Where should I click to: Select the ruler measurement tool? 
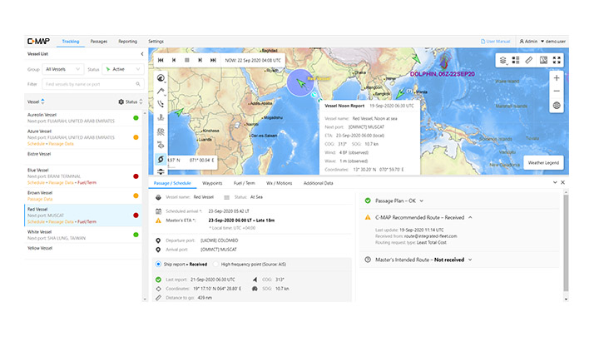529,60
